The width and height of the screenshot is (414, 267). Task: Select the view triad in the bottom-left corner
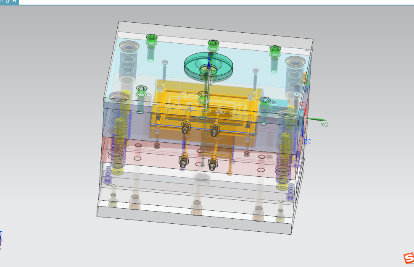(1, 240)
